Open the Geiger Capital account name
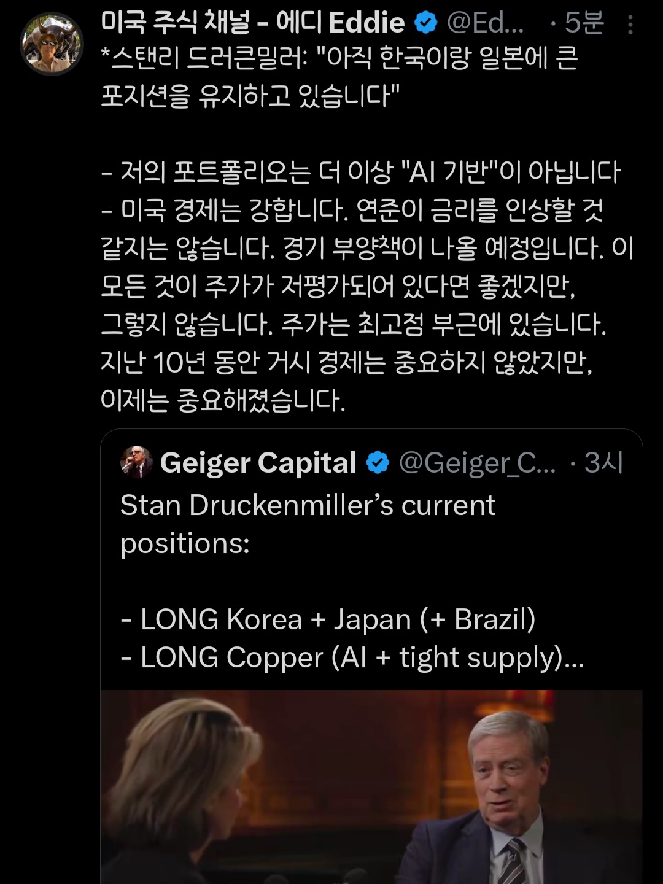 [x=258, y=463]
